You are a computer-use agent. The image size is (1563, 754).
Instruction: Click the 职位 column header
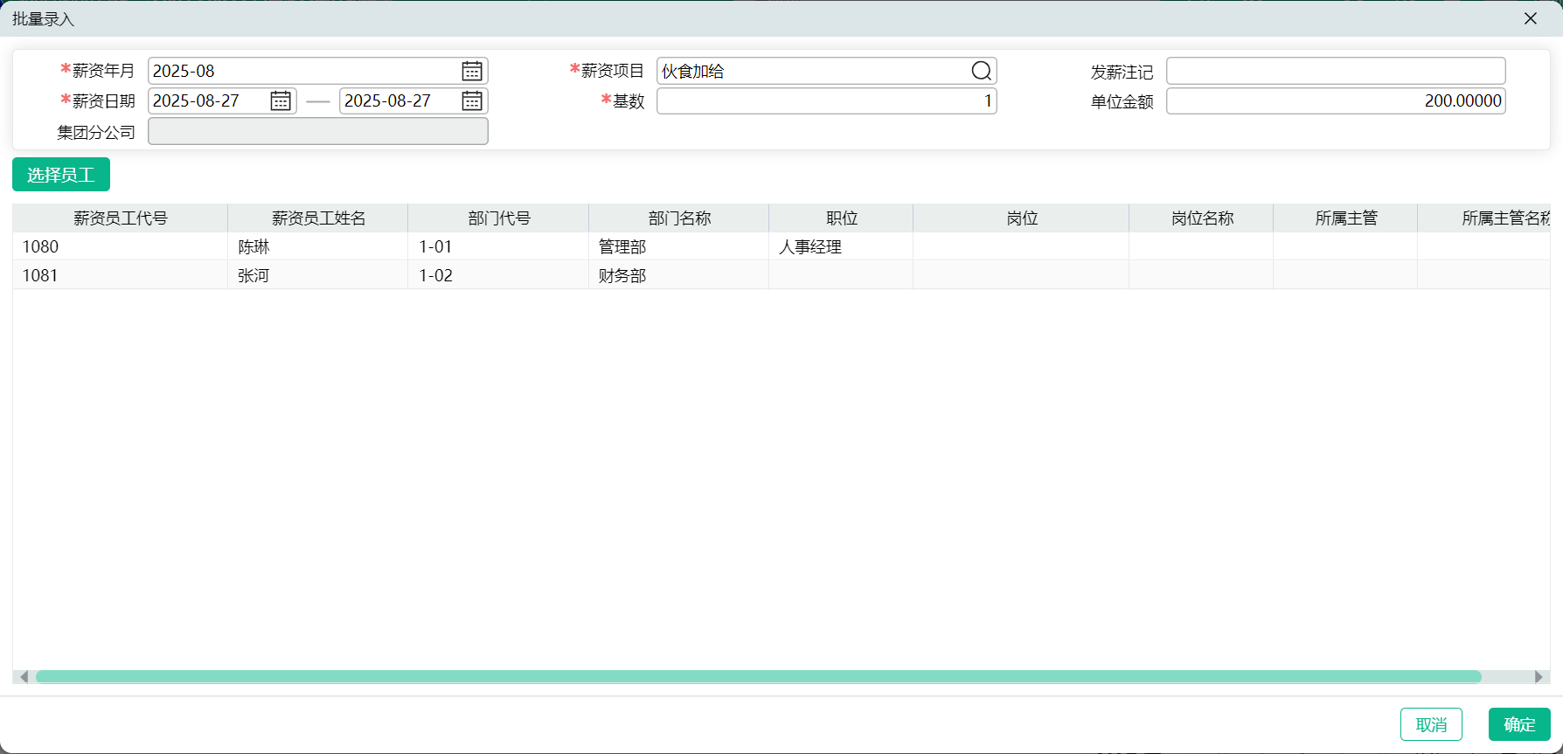(x=841, y=218)
